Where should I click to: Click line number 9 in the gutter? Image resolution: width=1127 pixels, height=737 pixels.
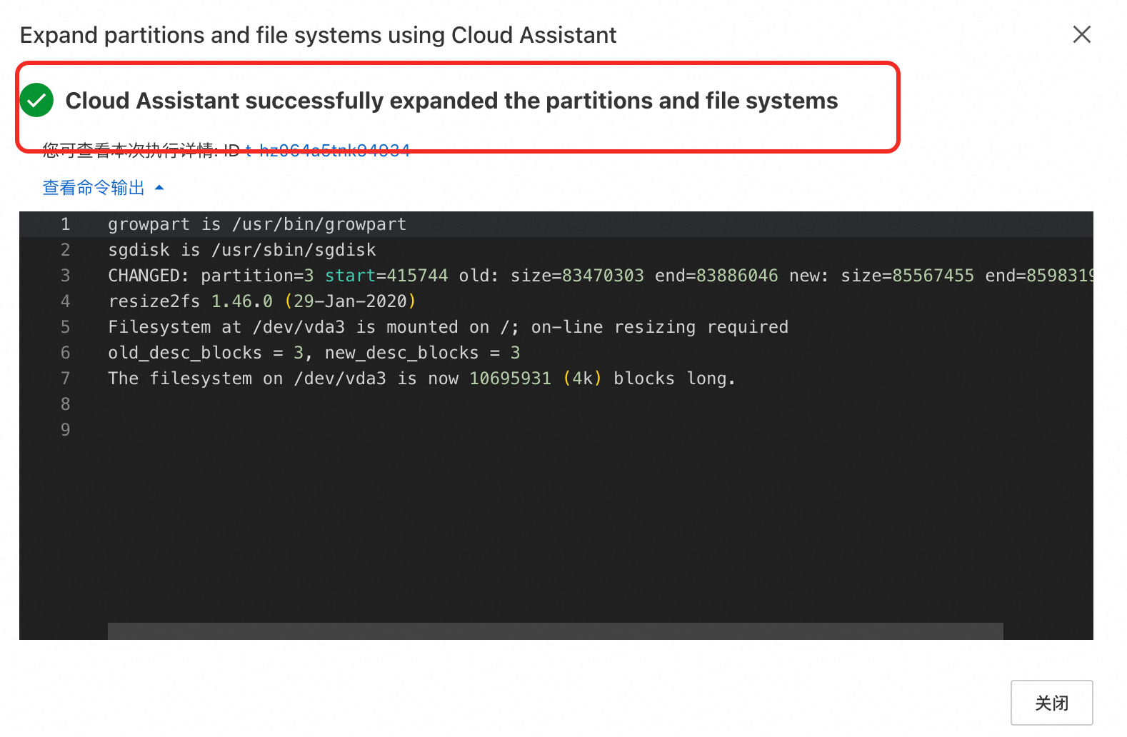coord(65,430)
